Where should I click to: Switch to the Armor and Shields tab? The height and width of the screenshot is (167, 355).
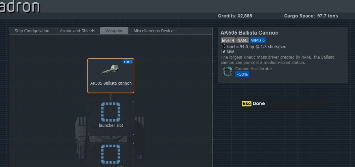click(x=77, y=31)
